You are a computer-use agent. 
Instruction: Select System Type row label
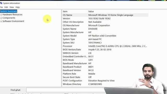(x=69, y=39)
